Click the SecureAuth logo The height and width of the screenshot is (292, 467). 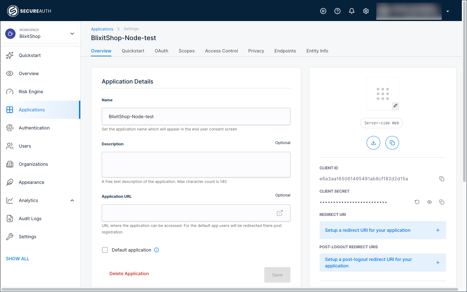pos(29,11)
